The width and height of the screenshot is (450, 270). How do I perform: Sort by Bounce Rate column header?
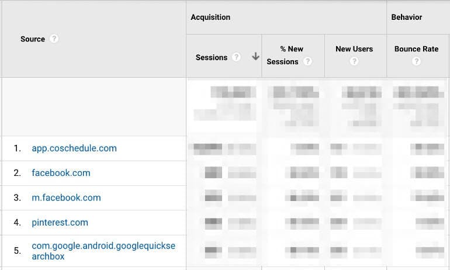[x=416, y=49]
